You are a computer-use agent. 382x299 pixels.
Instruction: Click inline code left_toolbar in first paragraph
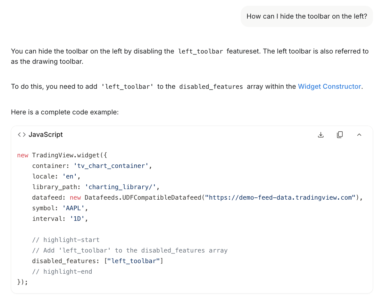[200, 51]
